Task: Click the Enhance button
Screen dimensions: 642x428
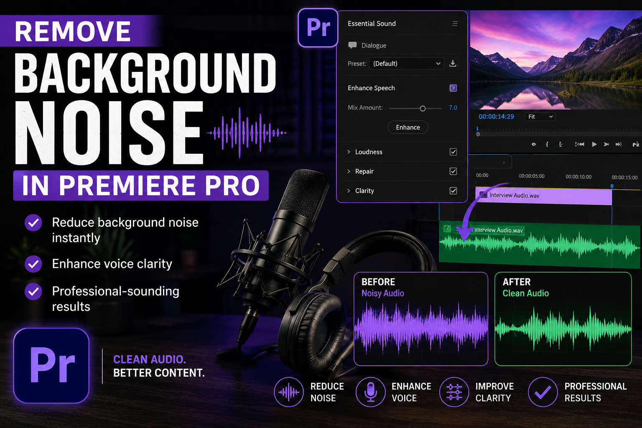Action: coord(408,127)
